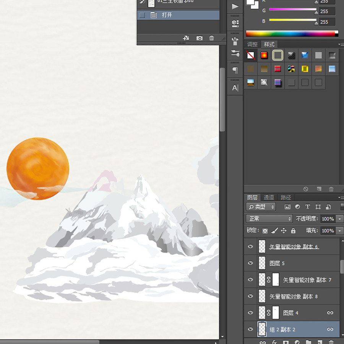Click the canvas vertical scrollbar thumb
This screenshot has height=344, width=344.
point(222,99)
